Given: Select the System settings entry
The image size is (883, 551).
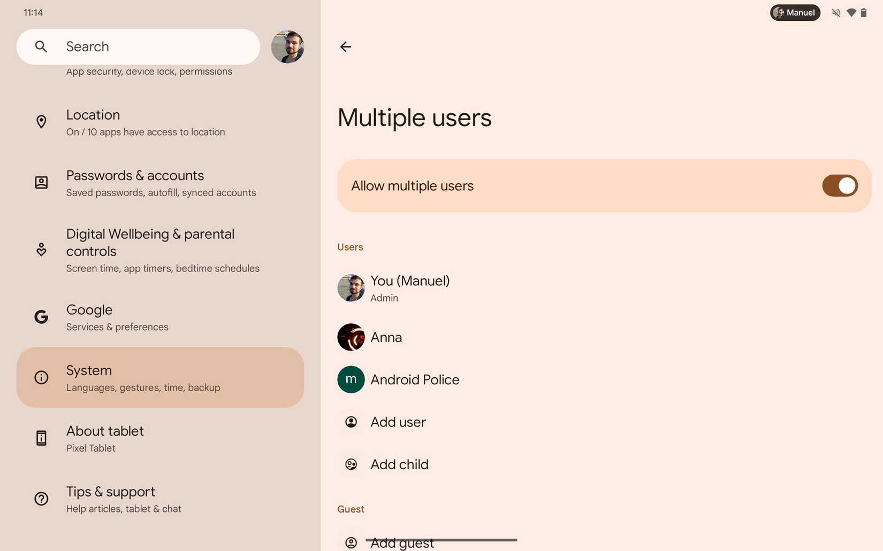Looking at the screenshot, I should (x=161, y=377).
